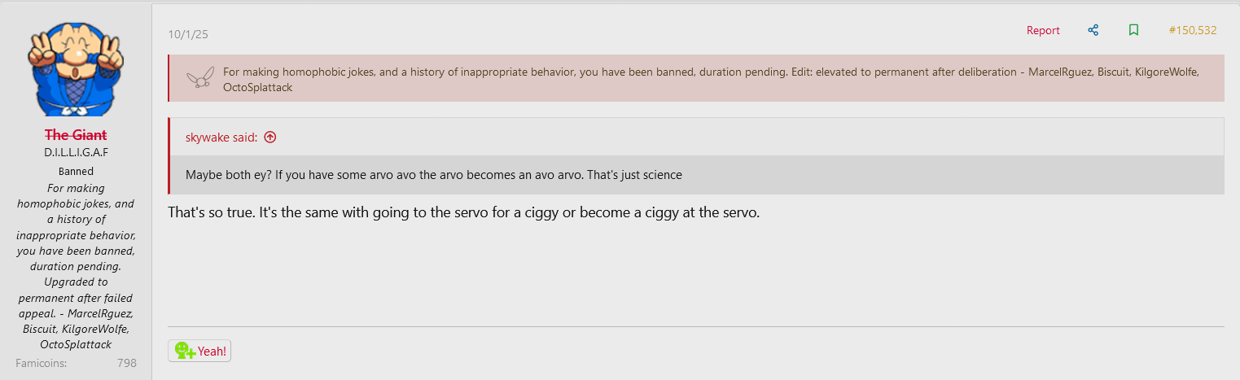Click the red moderator ban notice text
Image resolution: width=1240 pixels, height=380 pixels.
click(x=710, y=79)
